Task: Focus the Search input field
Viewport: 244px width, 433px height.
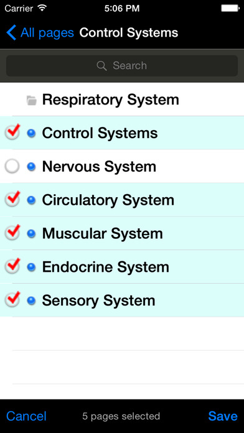Action: 122,66
